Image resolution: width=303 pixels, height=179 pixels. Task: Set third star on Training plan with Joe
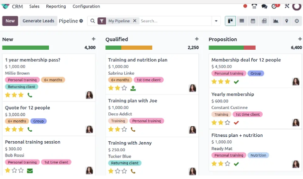[x=124, y=129]
